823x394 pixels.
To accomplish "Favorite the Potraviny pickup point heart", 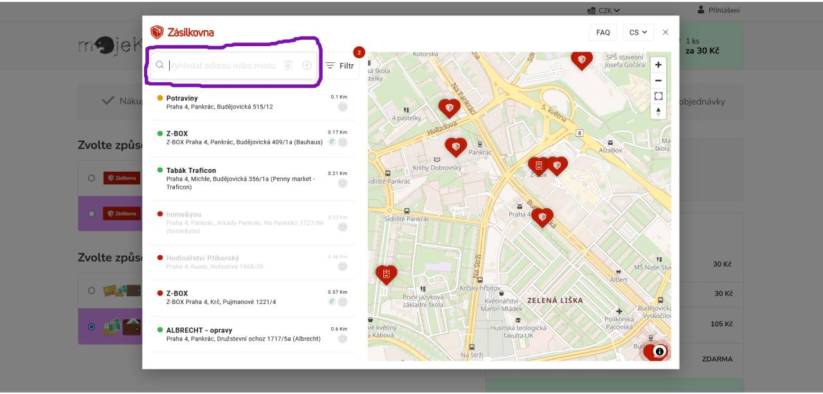I will [343, 107].
